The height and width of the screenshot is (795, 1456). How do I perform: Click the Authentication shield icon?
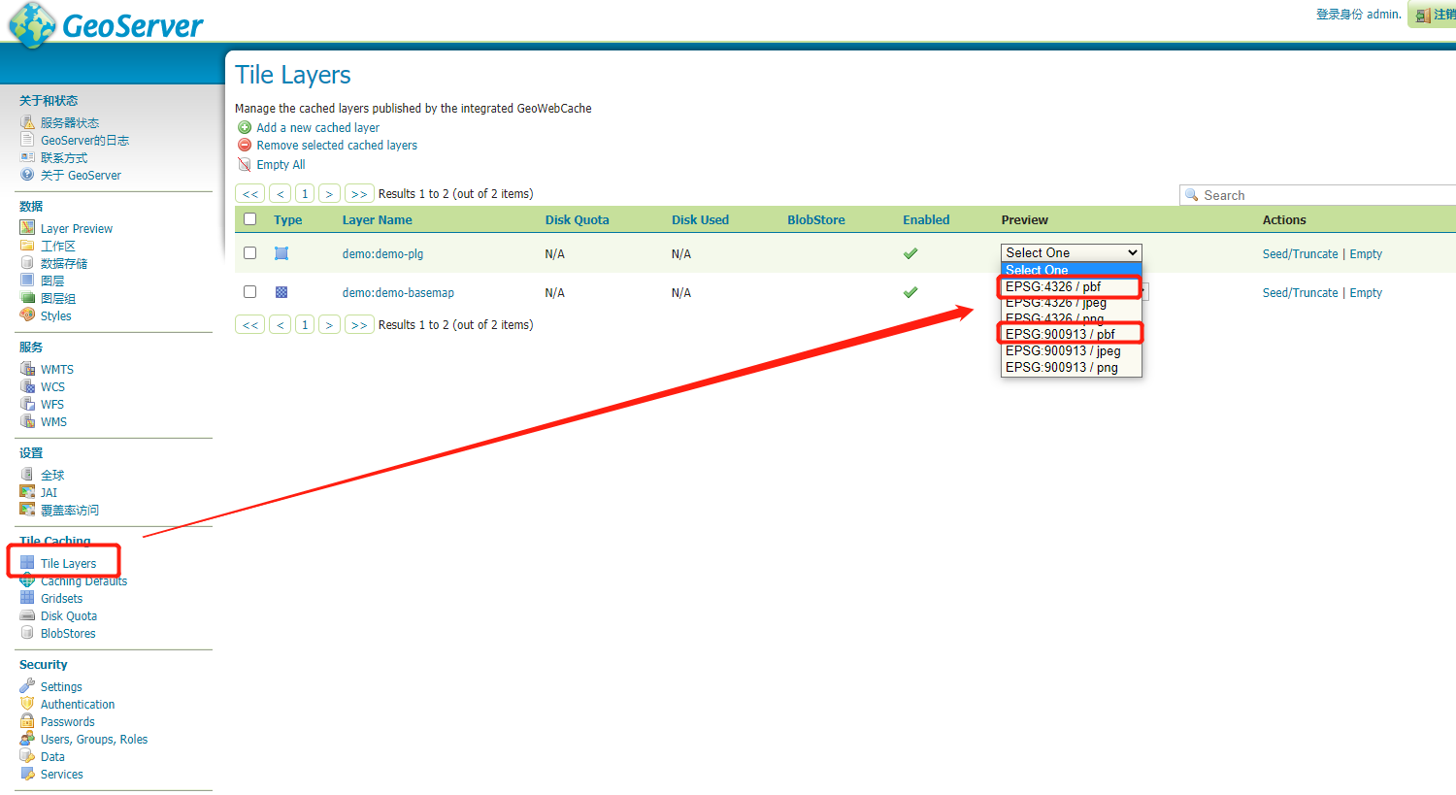click(27, 704)
